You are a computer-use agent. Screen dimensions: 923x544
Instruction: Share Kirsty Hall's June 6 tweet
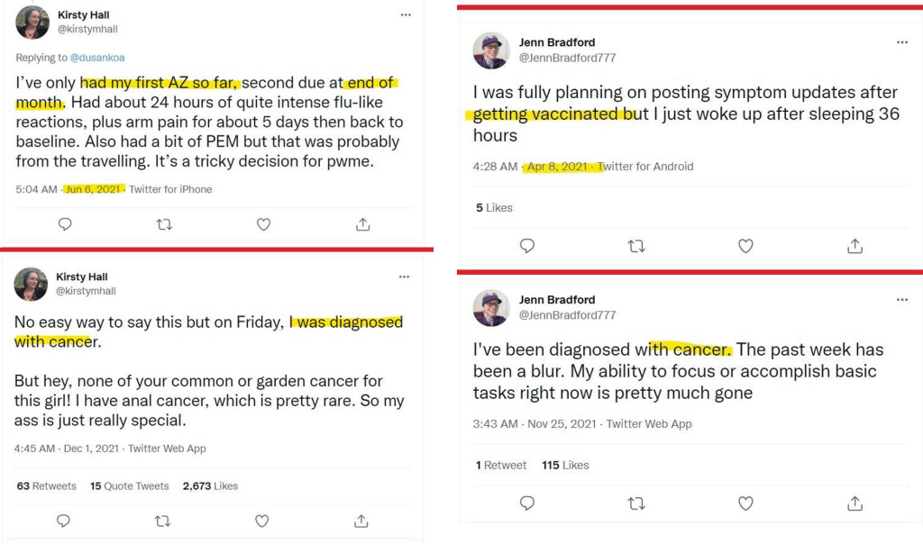click(361, 224)
